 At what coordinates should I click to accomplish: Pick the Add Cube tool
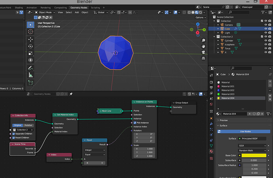click(30, 83)
